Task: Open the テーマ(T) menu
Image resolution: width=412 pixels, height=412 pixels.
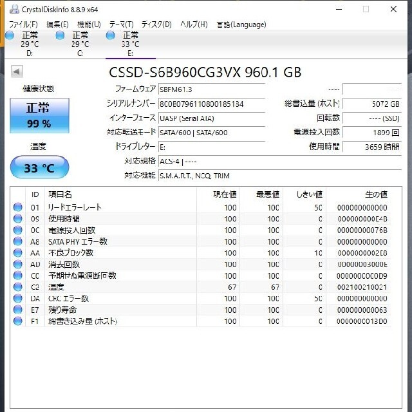Action: coord(122,24)
